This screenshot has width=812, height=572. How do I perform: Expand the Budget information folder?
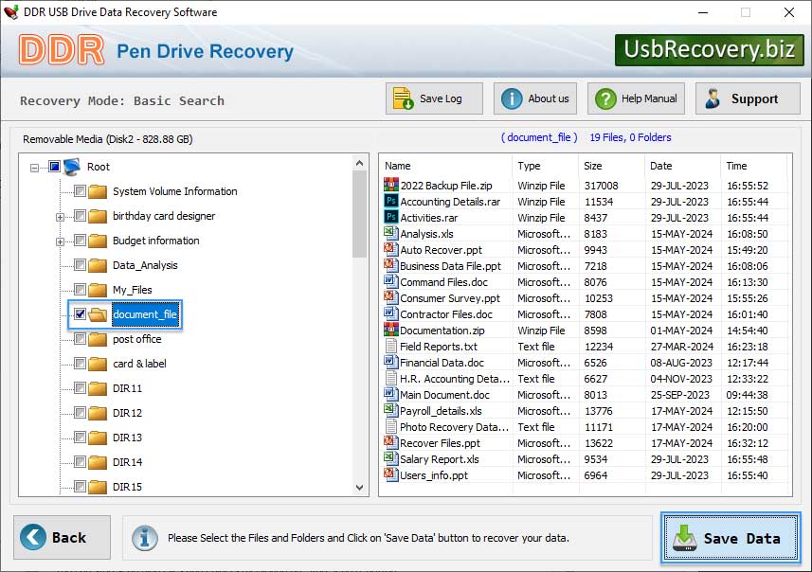click(x=60, y=241)
